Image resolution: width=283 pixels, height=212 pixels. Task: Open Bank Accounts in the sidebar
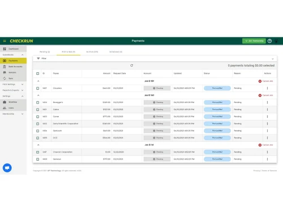pyautogui.click(x=13, y=67)
